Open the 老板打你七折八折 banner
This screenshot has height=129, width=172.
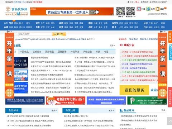(x=66, y=100)
